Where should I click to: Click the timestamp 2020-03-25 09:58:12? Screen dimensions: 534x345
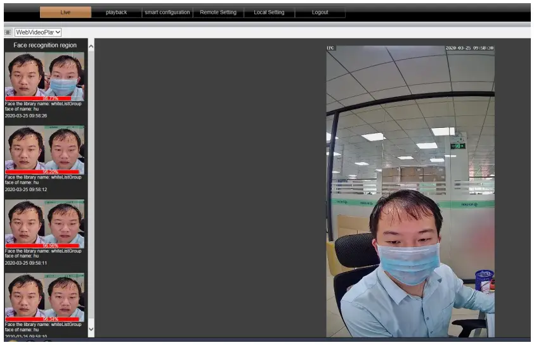[x=26, y=190]
